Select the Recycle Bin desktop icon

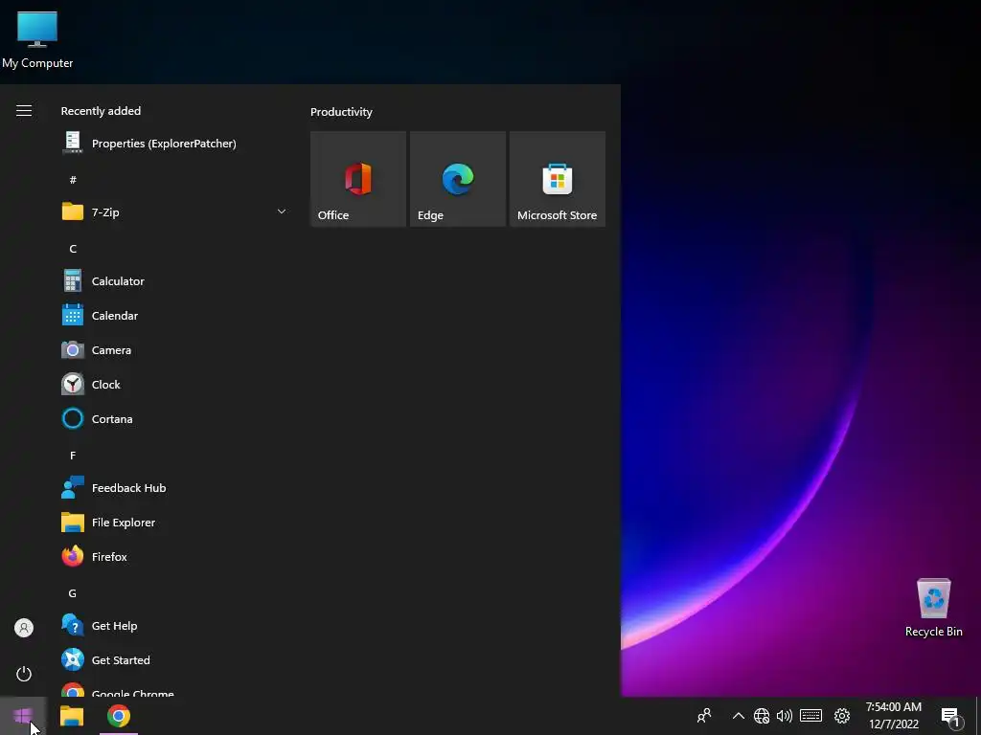pos(933,607)
